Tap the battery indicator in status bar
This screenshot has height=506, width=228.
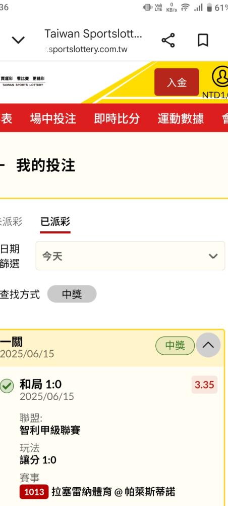click(x=209, y=8)
